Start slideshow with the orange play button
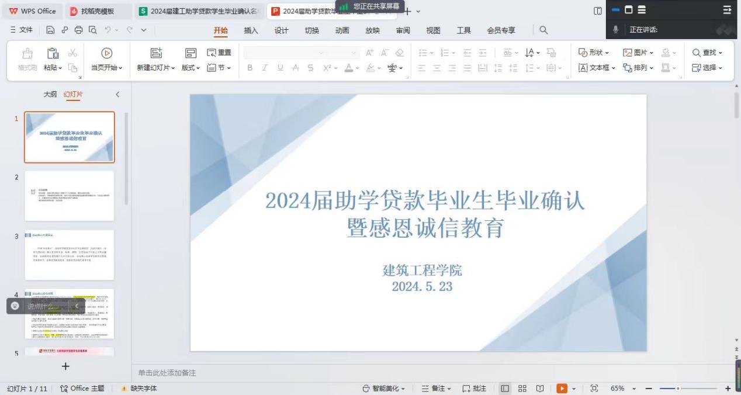 pyautogui.click(x=562, y=389)
